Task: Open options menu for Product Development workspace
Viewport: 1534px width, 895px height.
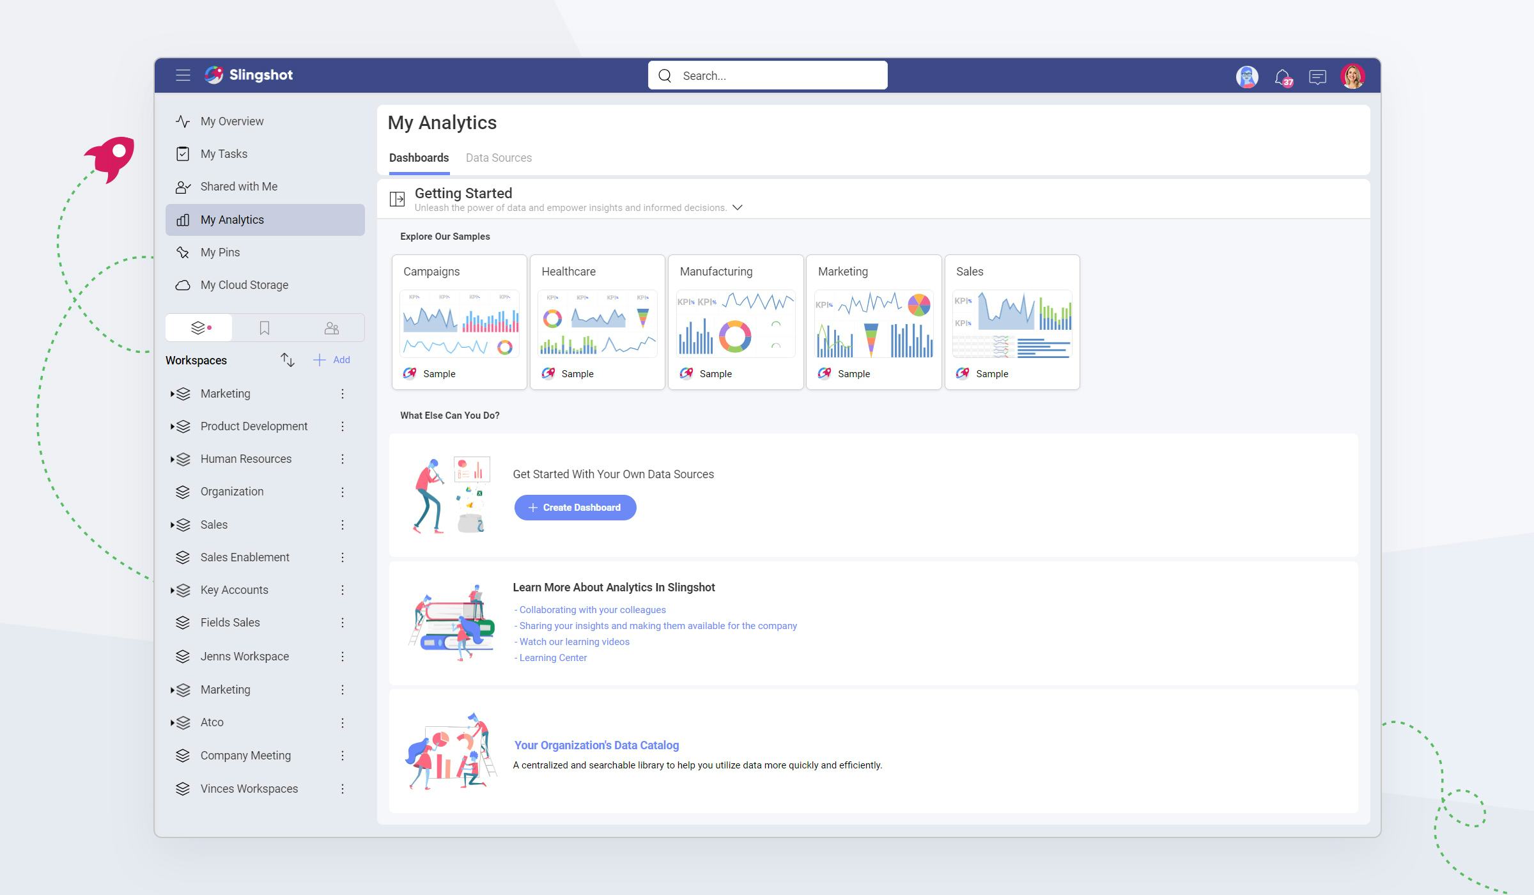Action: coord(343,426)
